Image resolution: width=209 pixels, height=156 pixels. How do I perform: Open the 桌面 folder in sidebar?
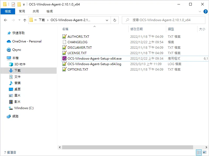pyautogui.click(x=17, y=89)
